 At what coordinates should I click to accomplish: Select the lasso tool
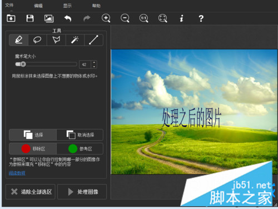coord(37,40)
